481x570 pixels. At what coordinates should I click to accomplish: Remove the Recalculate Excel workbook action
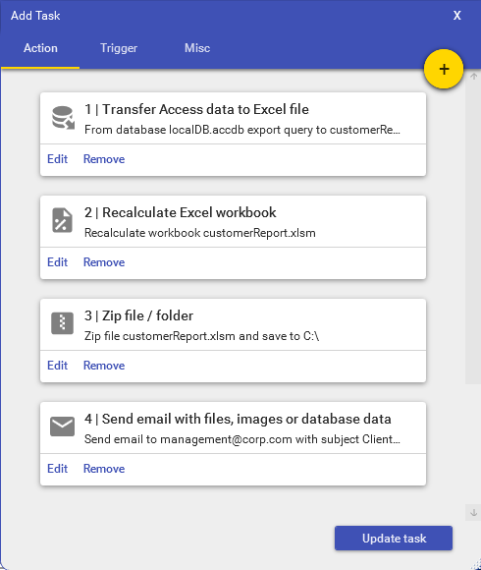[x=104, y=262]
